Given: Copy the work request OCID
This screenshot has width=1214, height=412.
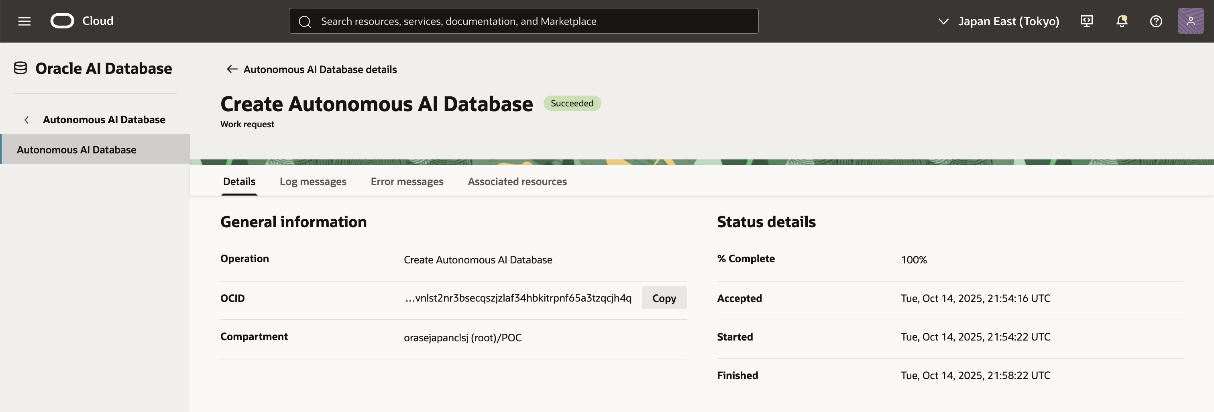Looking at the screenshot, I should pos(664,298).
